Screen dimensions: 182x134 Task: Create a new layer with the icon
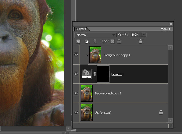click(78, 41)
